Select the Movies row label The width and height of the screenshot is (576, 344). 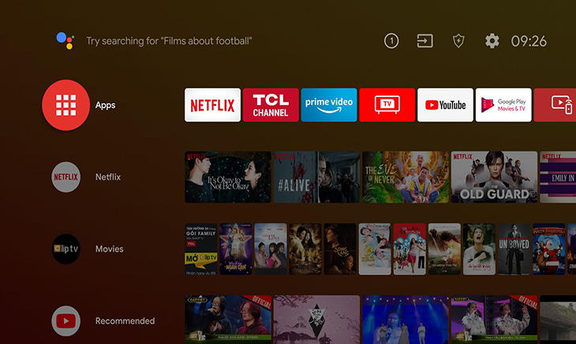(x=110, y=249)
